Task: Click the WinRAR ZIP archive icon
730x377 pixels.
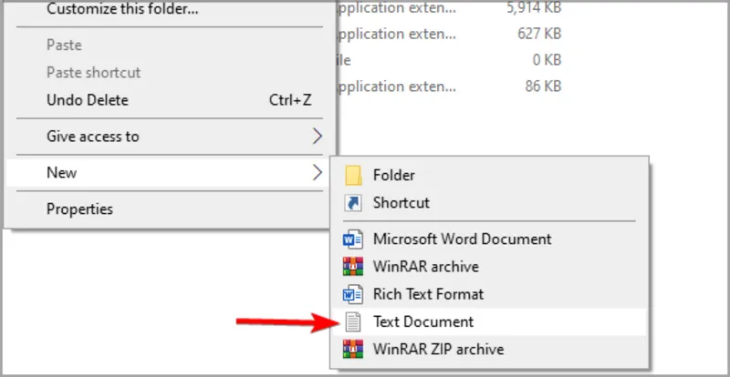Action: (x=353, y=349)
